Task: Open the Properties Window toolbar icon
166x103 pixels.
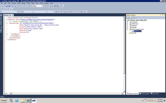Action: coord(48,6)
